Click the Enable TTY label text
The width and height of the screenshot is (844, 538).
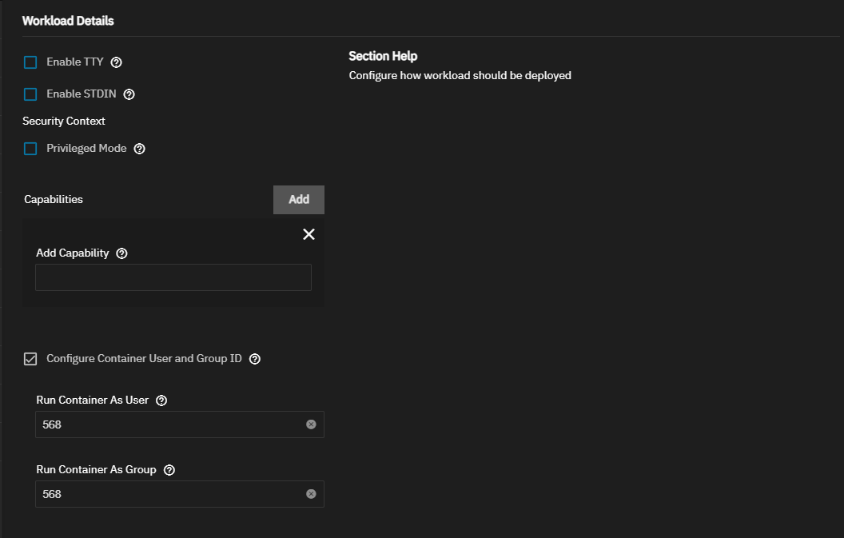click(75, 62)
